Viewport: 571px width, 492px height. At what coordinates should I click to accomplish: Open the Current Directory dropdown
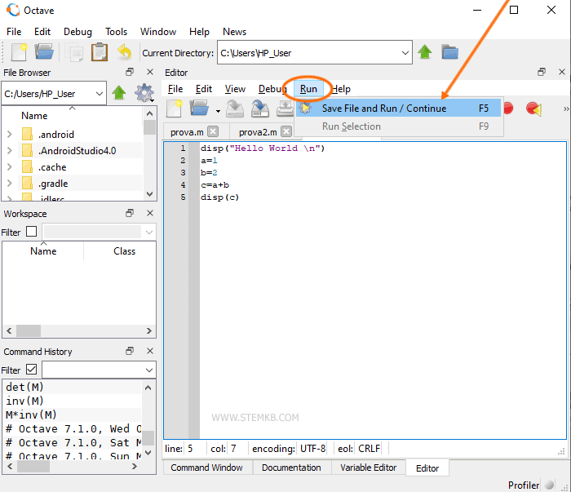(405, 53)
